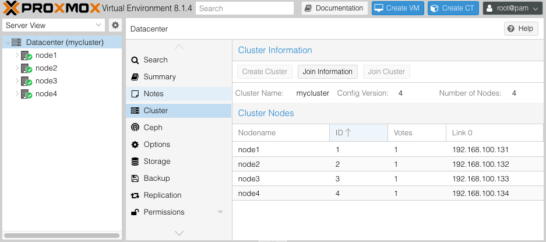The height and width of the screenshot is (242, 546).
Task: Open the Storage menu item
Action: pos(179,162)
